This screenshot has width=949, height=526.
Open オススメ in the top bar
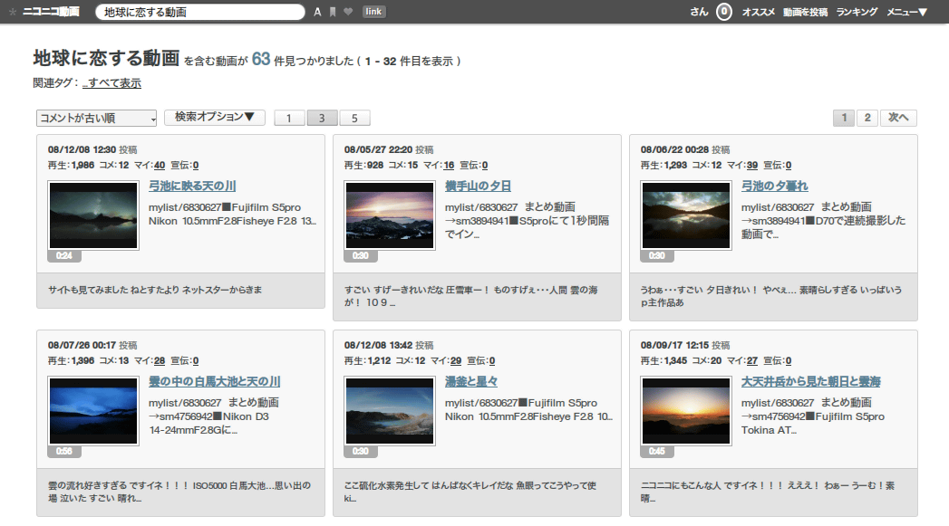click(x=759, y=12)
